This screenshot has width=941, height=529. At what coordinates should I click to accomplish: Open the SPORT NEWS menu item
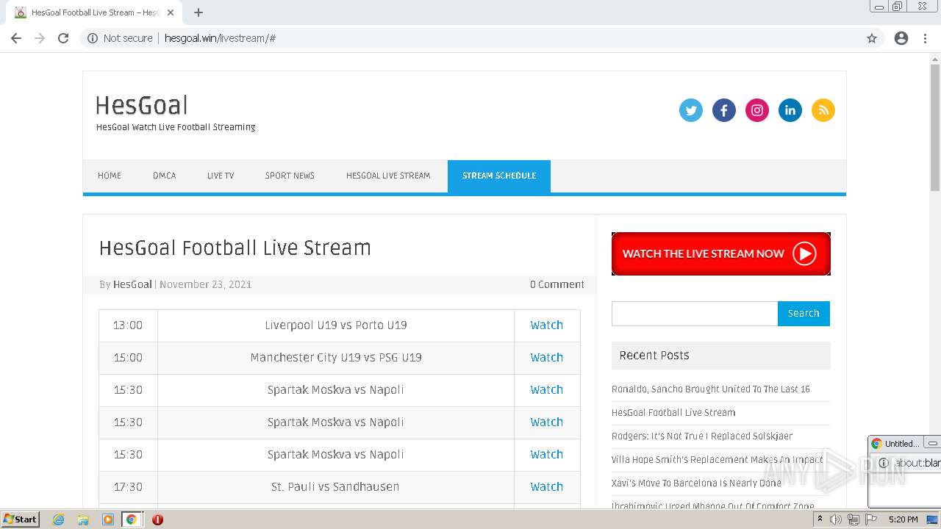(290, 176)
